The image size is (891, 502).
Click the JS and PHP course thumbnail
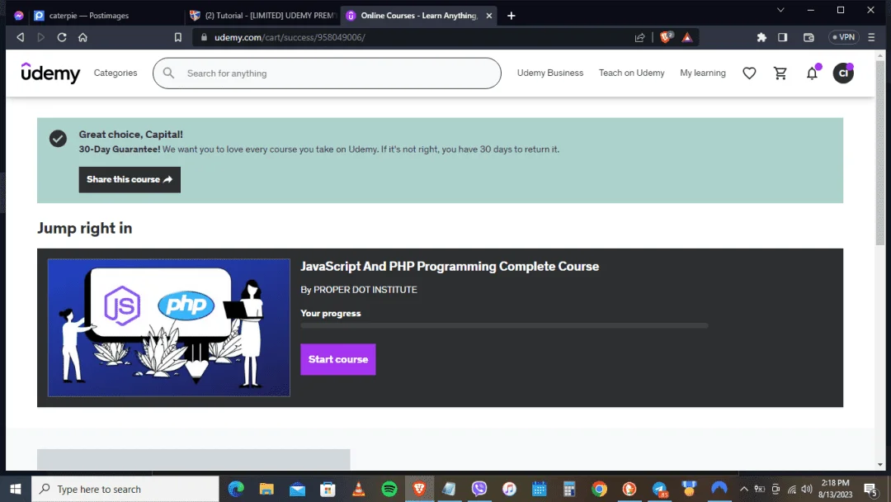click(x=169, y=328)
